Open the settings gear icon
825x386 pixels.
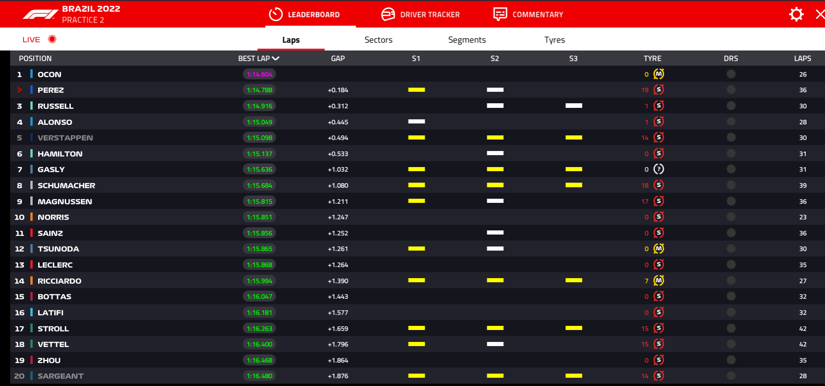pyautogui.click(x=796, y=14)
